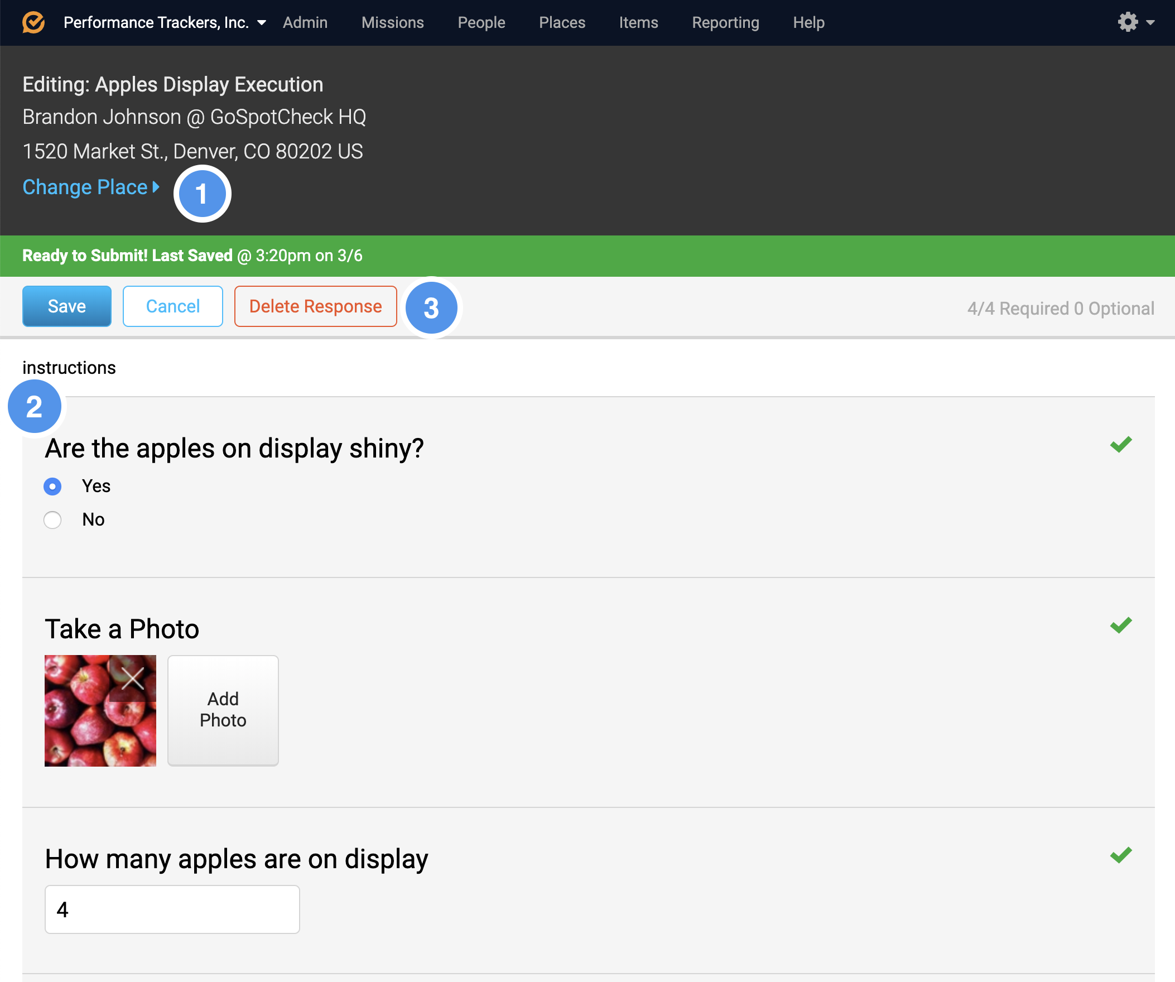Click the Cancel button
Viewport: 1175px width, 982px height.
coord(173,306)
